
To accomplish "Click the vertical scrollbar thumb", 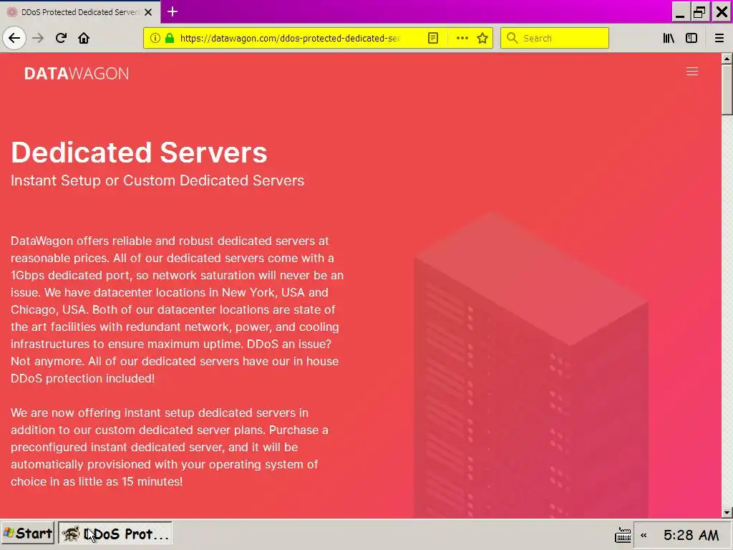I will [x=727, y=89].
